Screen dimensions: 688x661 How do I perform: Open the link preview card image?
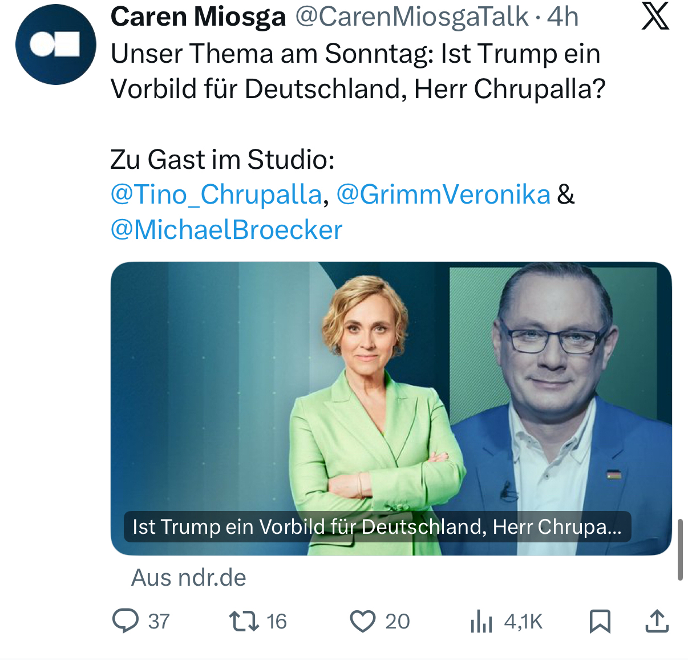(391, 388)
